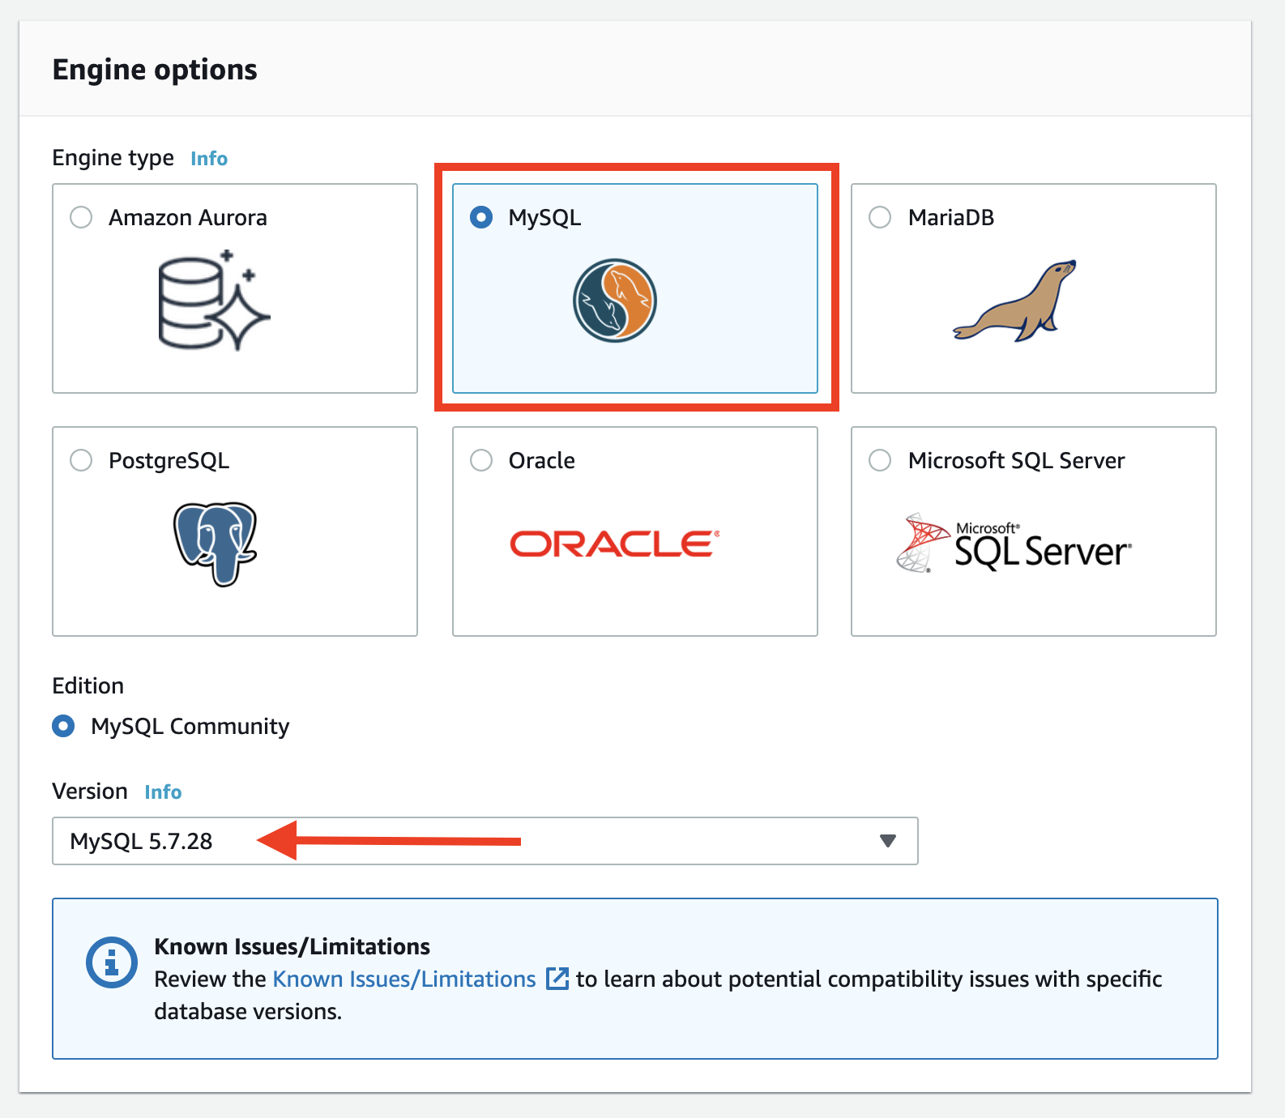The width and height of the screenshot is (1285, 1118).
Task: Click the Version dropdown arrow
Action: click(x=888, y=841)
